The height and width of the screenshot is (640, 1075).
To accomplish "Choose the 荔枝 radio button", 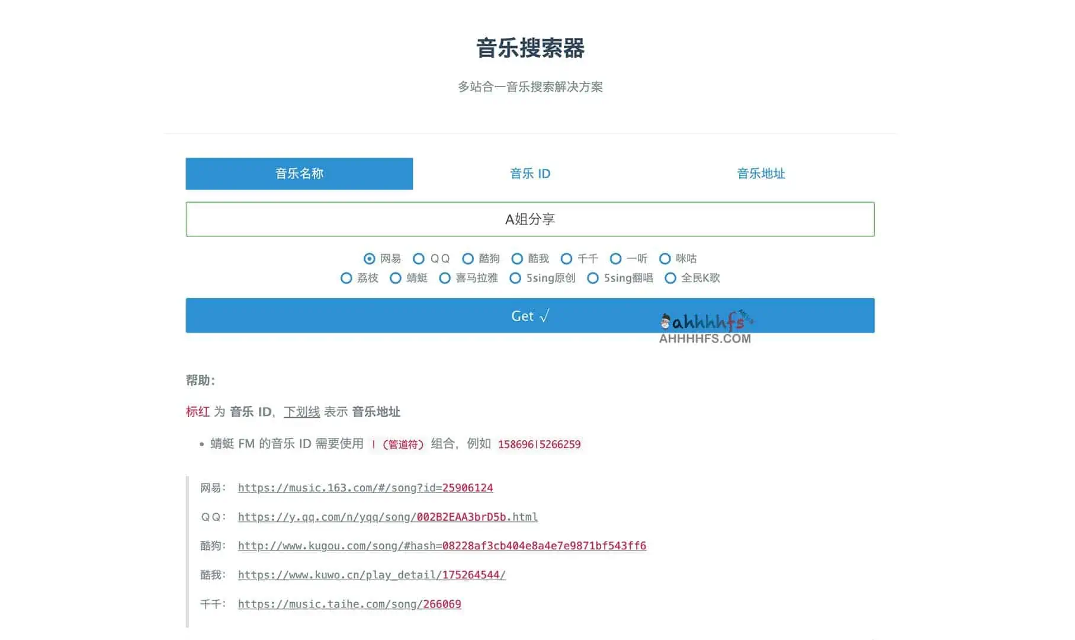I will coord(346,278).
